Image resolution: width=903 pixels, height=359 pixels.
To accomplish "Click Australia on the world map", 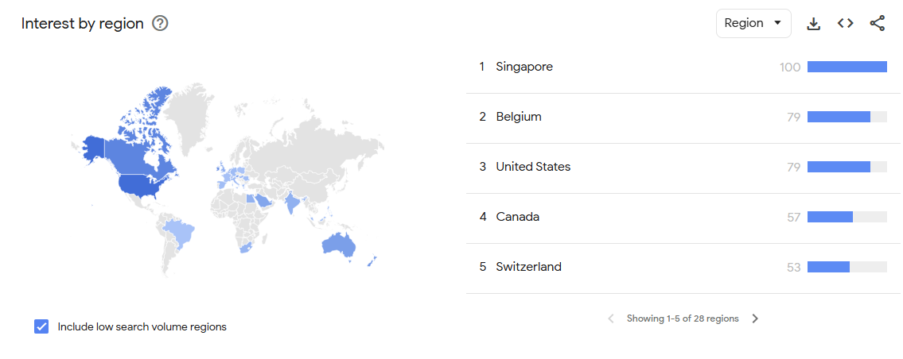I will (339, 245).
